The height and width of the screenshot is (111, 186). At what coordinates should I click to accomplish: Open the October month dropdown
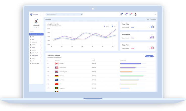click(149, 56)
